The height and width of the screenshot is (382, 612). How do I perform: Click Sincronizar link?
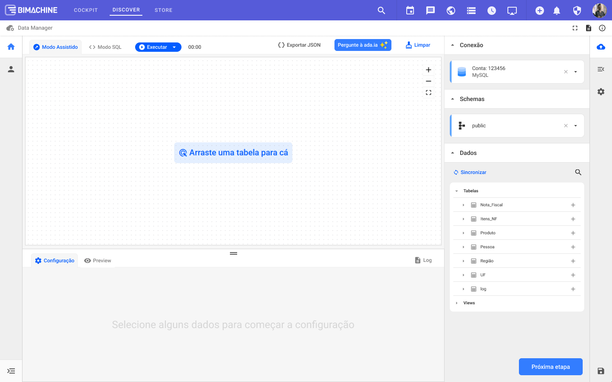[470, 172]
